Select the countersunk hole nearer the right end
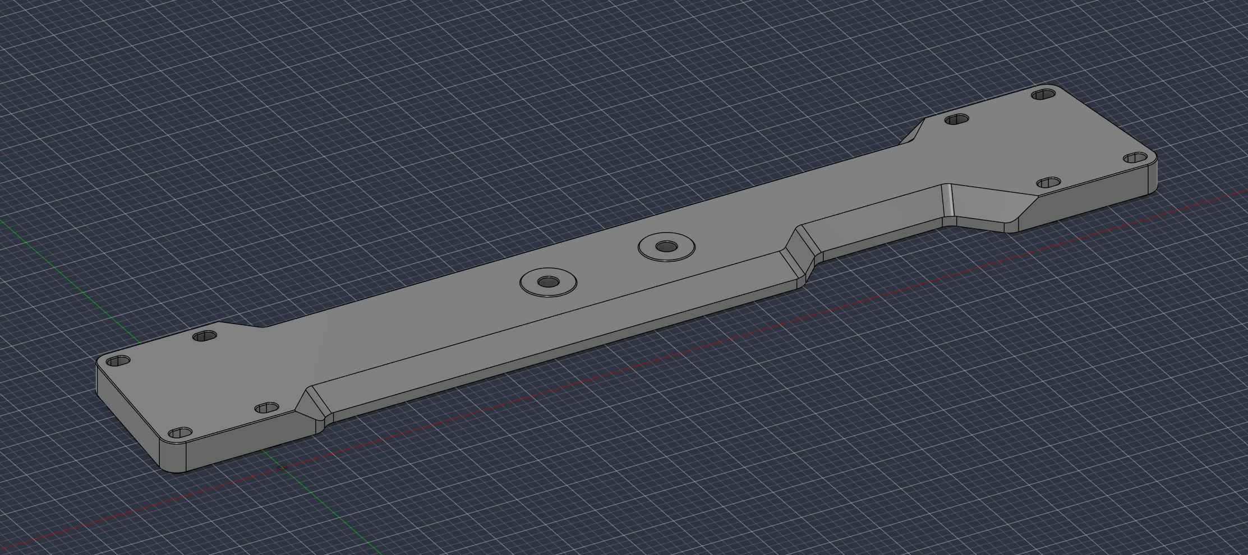 click(x=666, y=247)
